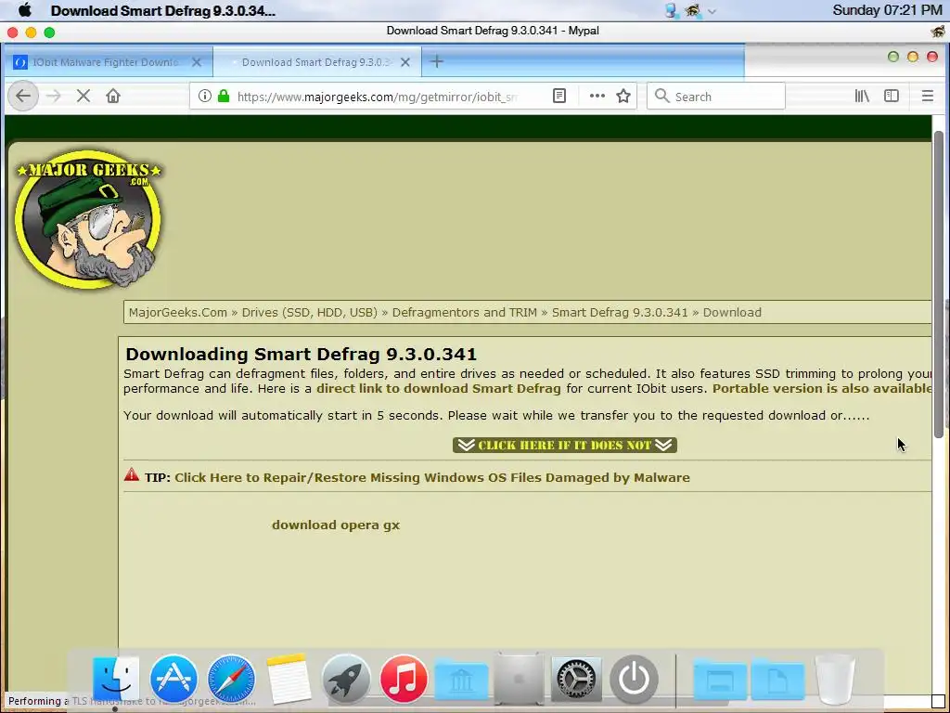Close the IObit Malware Fighter tab
Screen dimensions: 950x713
click(x=197, y=62)
